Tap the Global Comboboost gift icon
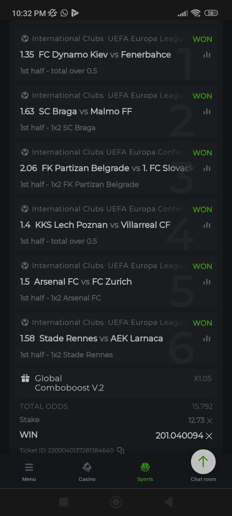 click(25, 378)
